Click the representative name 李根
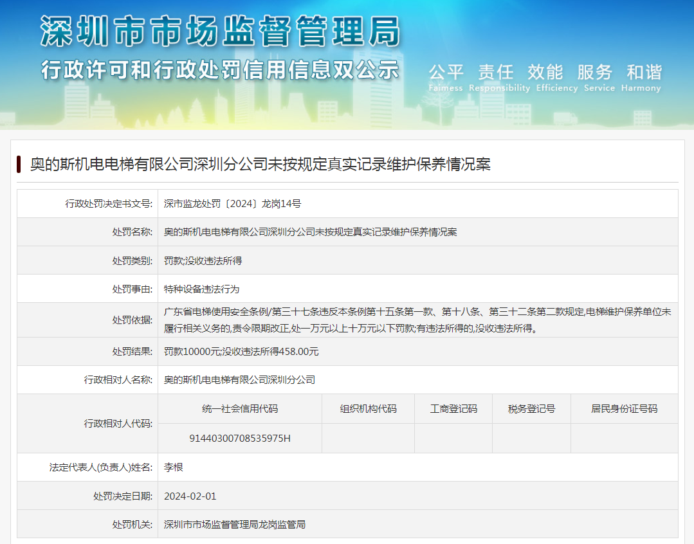This screenshot has height=544, width=694. (174, 467)
